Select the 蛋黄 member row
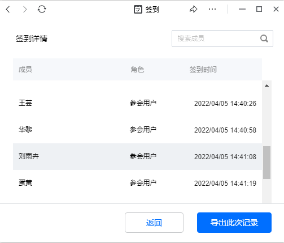The width and height of the screenshot is (284, 243). 137,183
